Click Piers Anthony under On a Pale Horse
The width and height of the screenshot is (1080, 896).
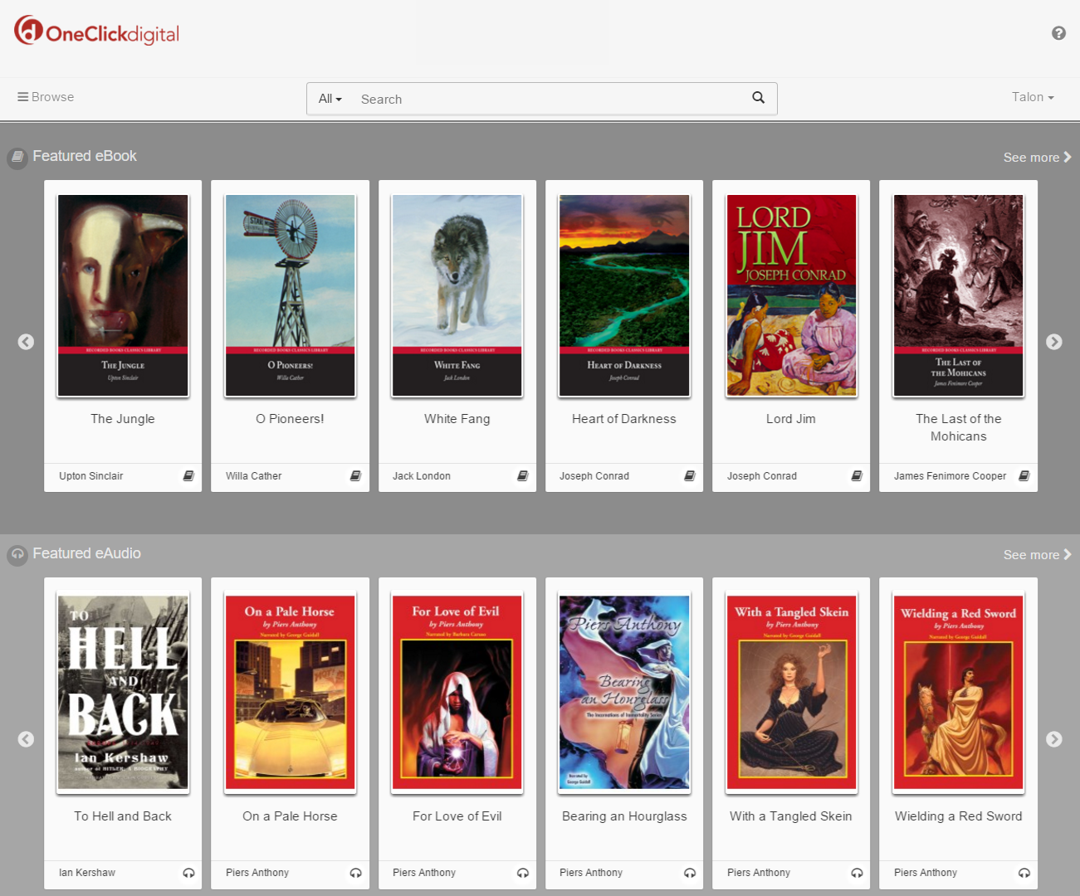257,873
